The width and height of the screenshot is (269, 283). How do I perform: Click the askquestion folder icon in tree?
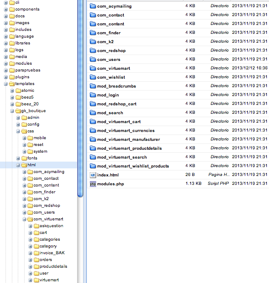36,226
